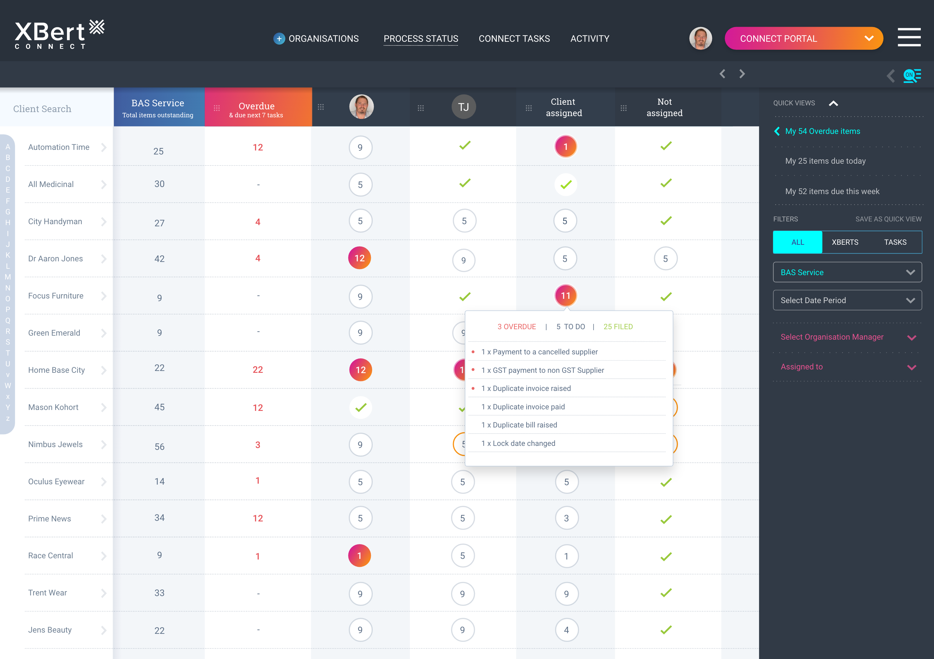Image resolution: width=934 pixels, height=659 pixels.
Task: Click the TJ avatar column header
Action: pyautogui.click(x=463, y=107)
